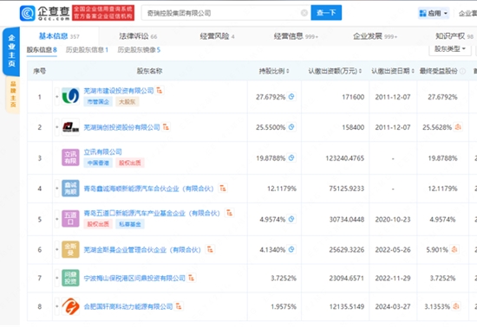Click the 芜湖瑞创投资 company logo
Image resolution: width=477 pixels, height=327 pixels.
coord(70,127)
